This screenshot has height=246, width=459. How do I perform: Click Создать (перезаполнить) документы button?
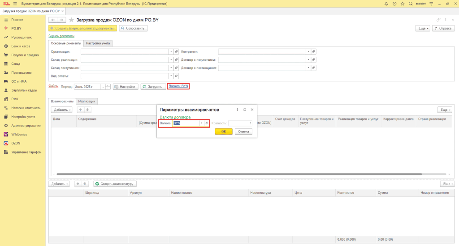82,28
